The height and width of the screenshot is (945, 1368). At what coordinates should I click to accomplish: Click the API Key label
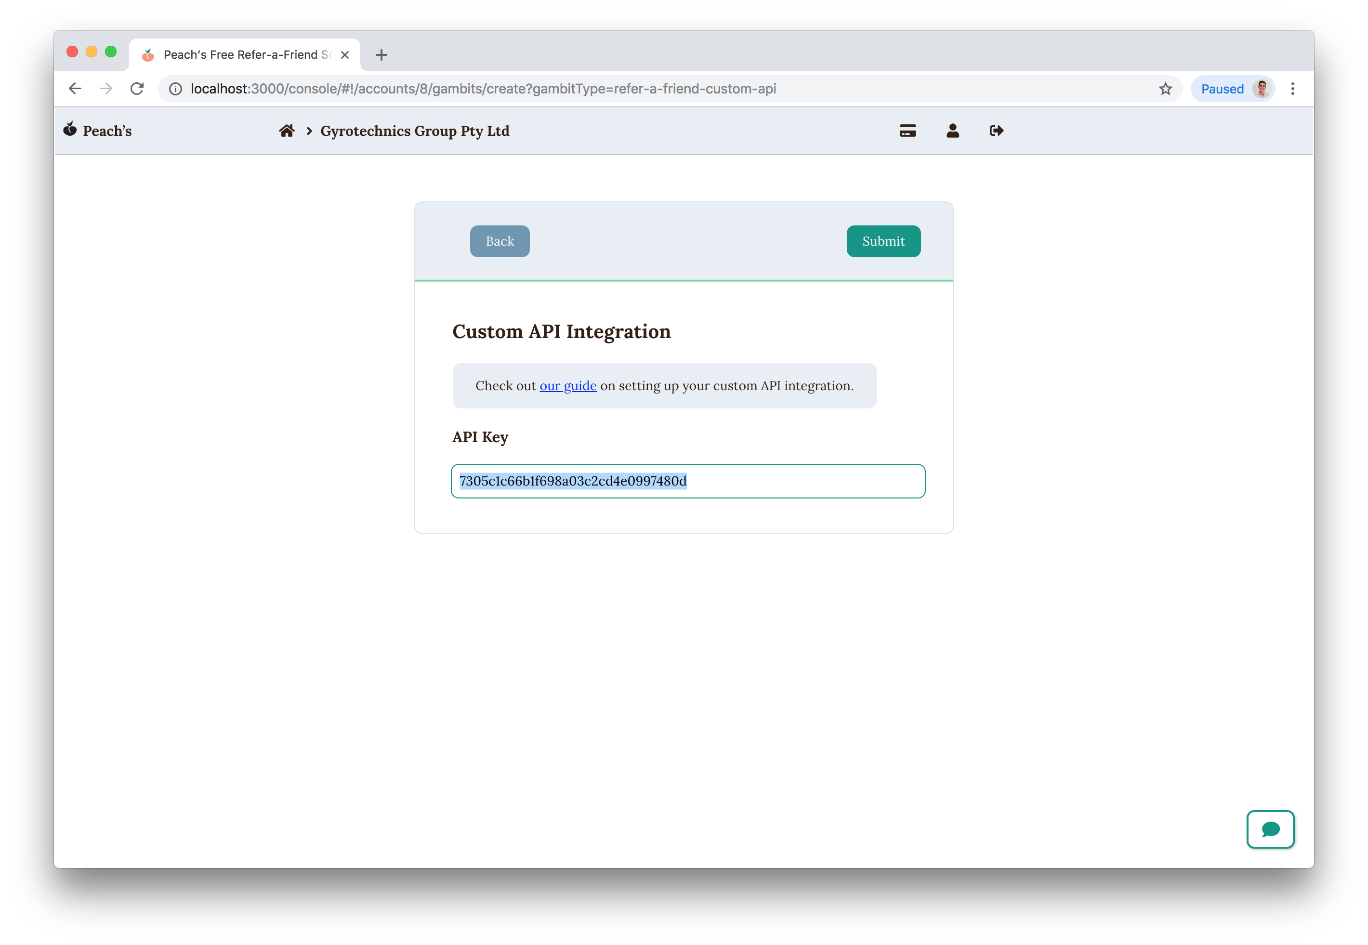(480, 437)
